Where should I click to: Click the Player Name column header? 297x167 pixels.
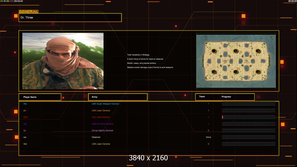pyautogui.click(x=40, y=97)
